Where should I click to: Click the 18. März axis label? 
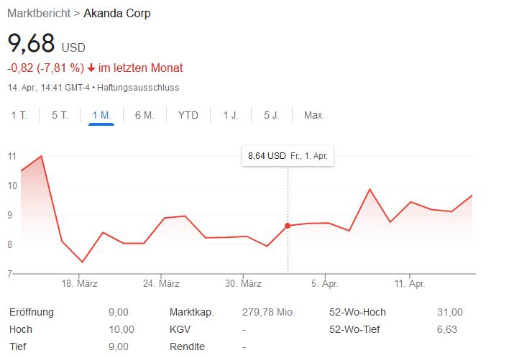click(x=81, y=284)
